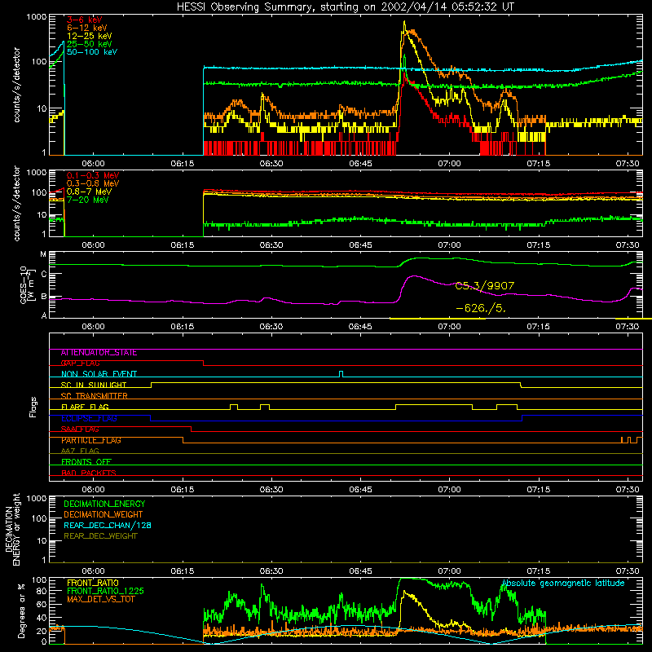Select the SC_IN_SUNLIGHT flag label
652x652 pixels.
pos(94,385)
